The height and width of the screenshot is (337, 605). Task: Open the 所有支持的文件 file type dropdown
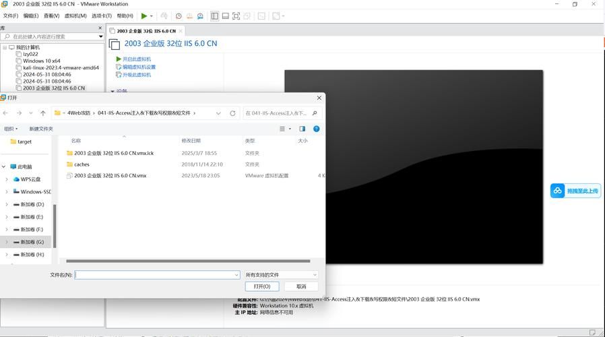pos(281,275)
